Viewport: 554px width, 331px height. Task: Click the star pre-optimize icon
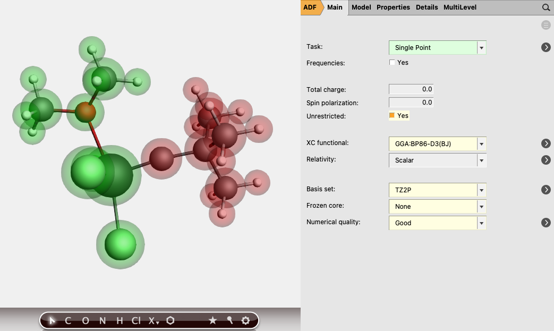212,320
